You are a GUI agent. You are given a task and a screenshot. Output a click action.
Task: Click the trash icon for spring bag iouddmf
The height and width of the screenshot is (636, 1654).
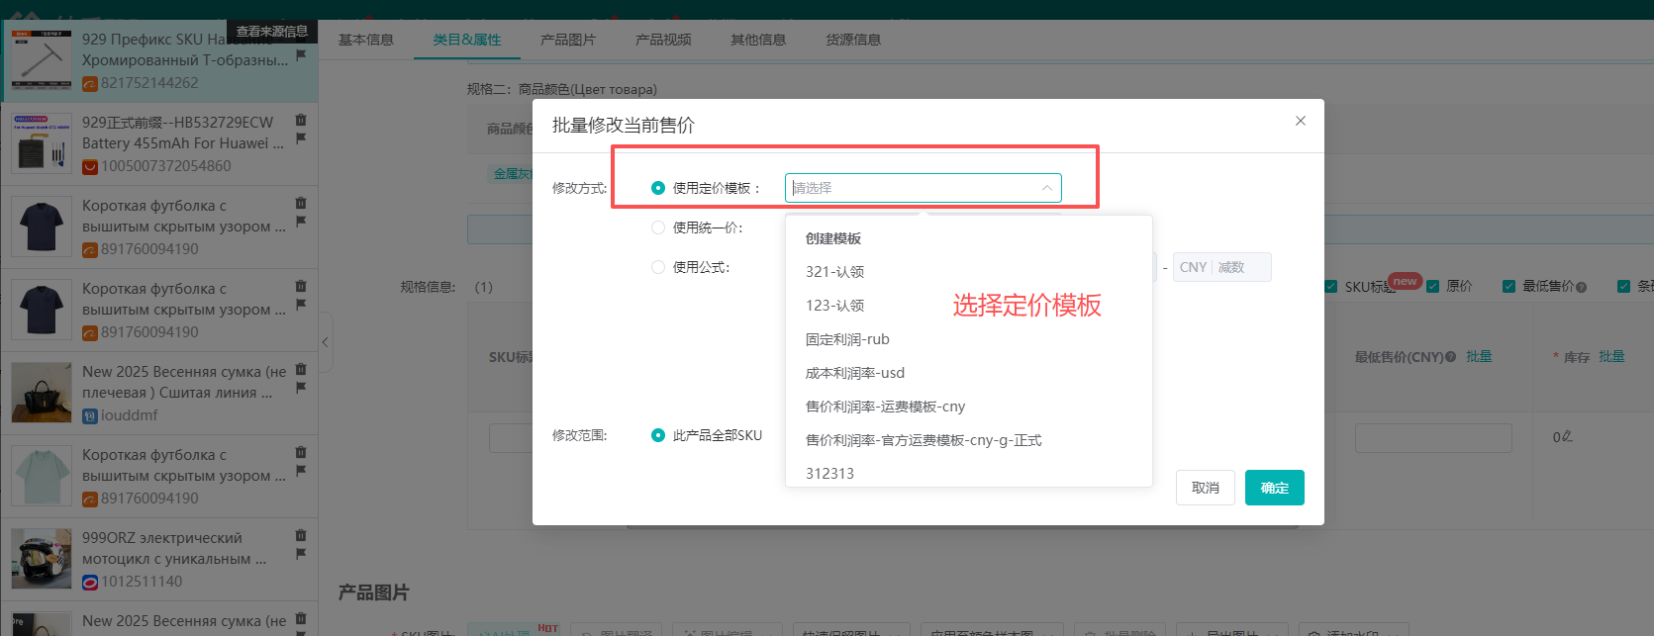pos(301,370)
